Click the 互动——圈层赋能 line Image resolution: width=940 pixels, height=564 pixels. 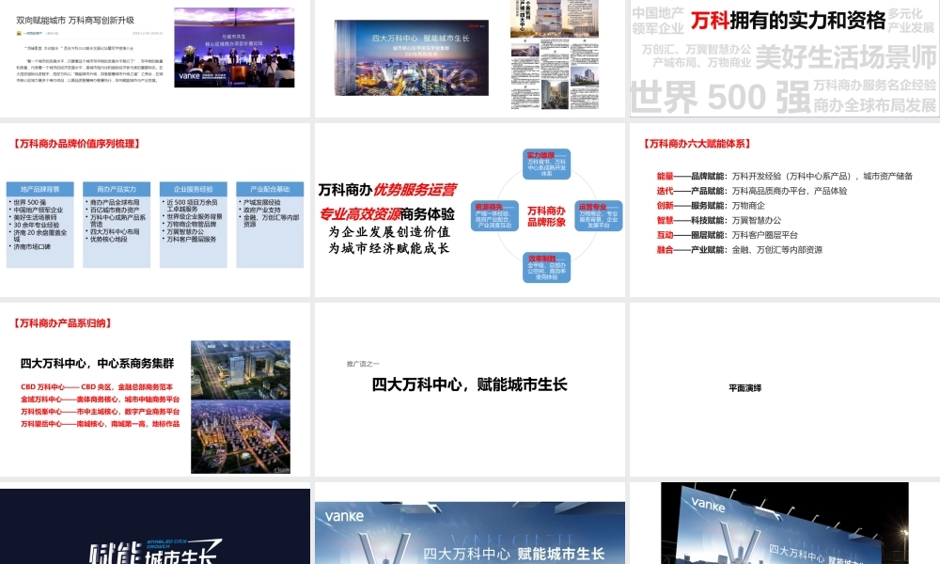coord(728,235)
